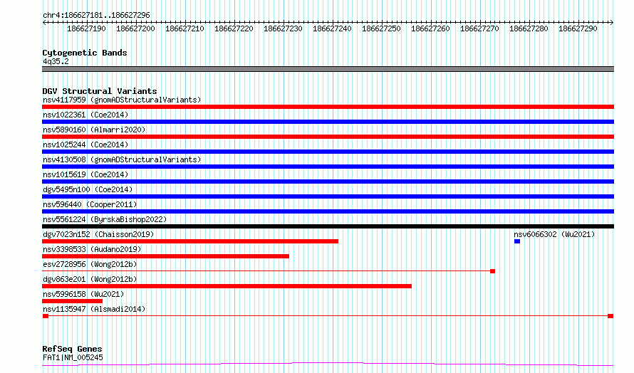Click ruler coordinate 186627210

click(185, 28)
